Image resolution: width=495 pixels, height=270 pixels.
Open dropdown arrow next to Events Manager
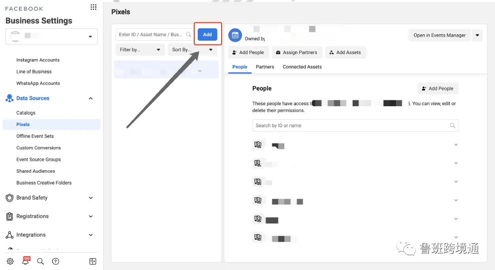point(477,35)
